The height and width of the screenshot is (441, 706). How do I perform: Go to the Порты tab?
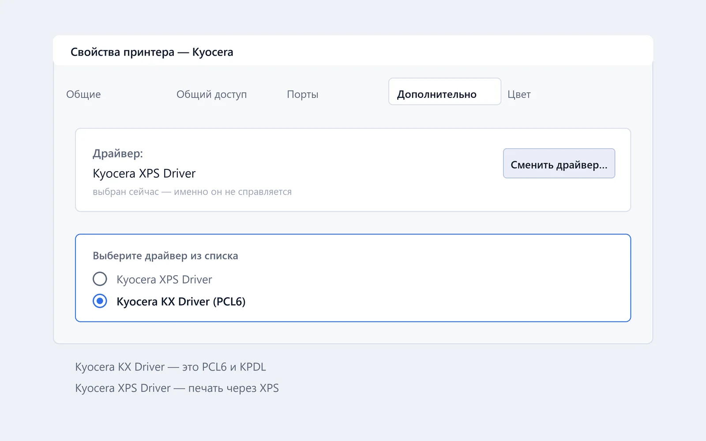pyautogui.click(x=303, y=94)
